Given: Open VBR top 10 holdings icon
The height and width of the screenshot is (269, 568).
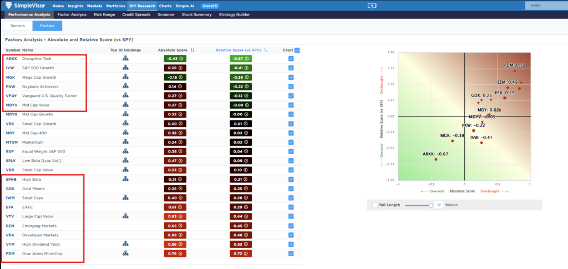Looking at the screenshot, I should pos(125,170).
